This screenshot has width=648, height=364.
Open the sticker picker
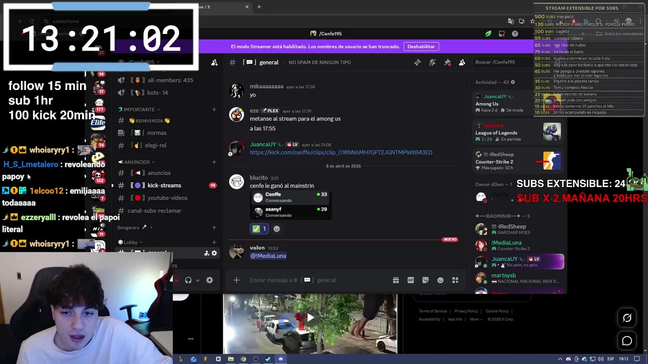[x=425, y=280]
